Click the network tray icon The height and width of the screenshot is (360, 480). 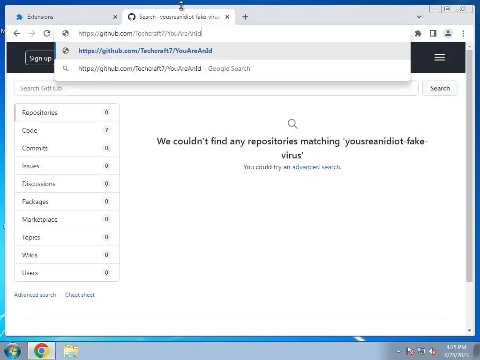tap(421, 352)
